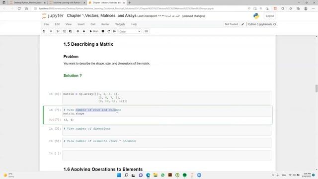Copy selected cells using the toolbar icon
This screenshot has width=318, height=179.
pos(64,31)
